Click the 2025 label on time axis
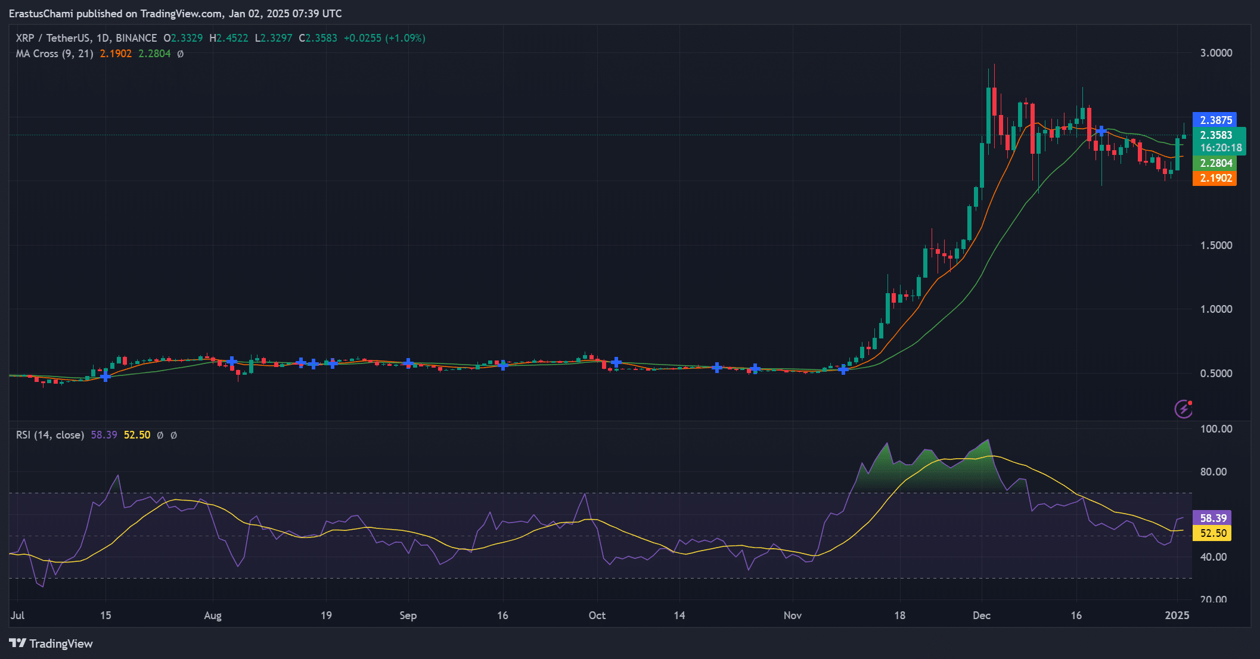This screenshot has width=1260, height=659. tap(1177, 616)
